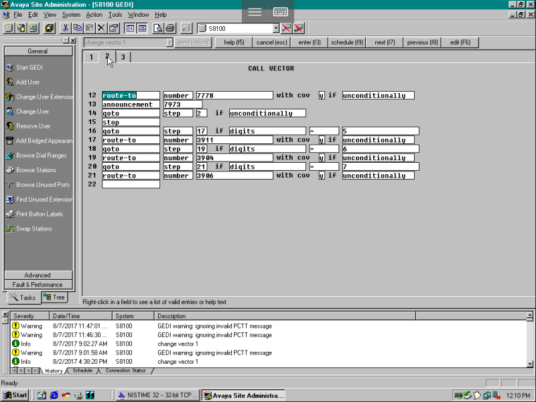Click the Browse Stations task icon
Viewport: 536px width, 402px height.
click(x=10, y=170)
